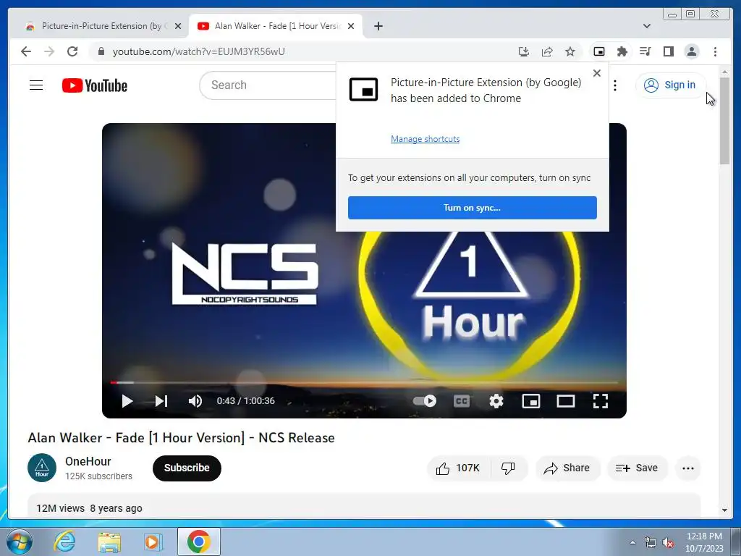Open Manage shortcuts link
The width and height of the screenshot is (741, 556).
[x=425, y=139]
